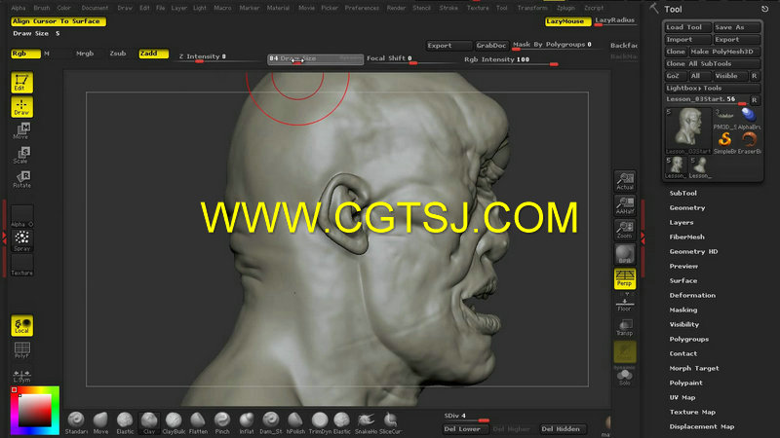Click Make PolyMesh3D button
The image size is (780, 438).
[724, 52]
